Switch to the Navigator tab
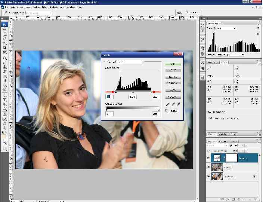Viewport: 269px width, 202px height. pyautogui.click(x=213, y=62)
